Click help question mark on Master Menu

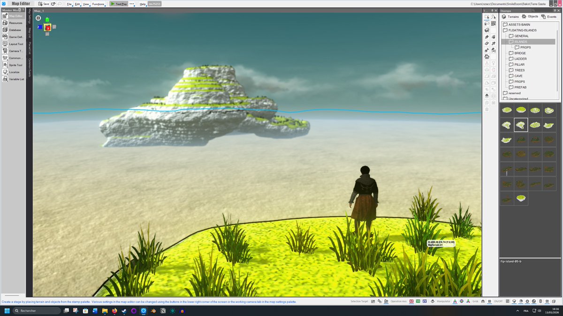[23, 9]
